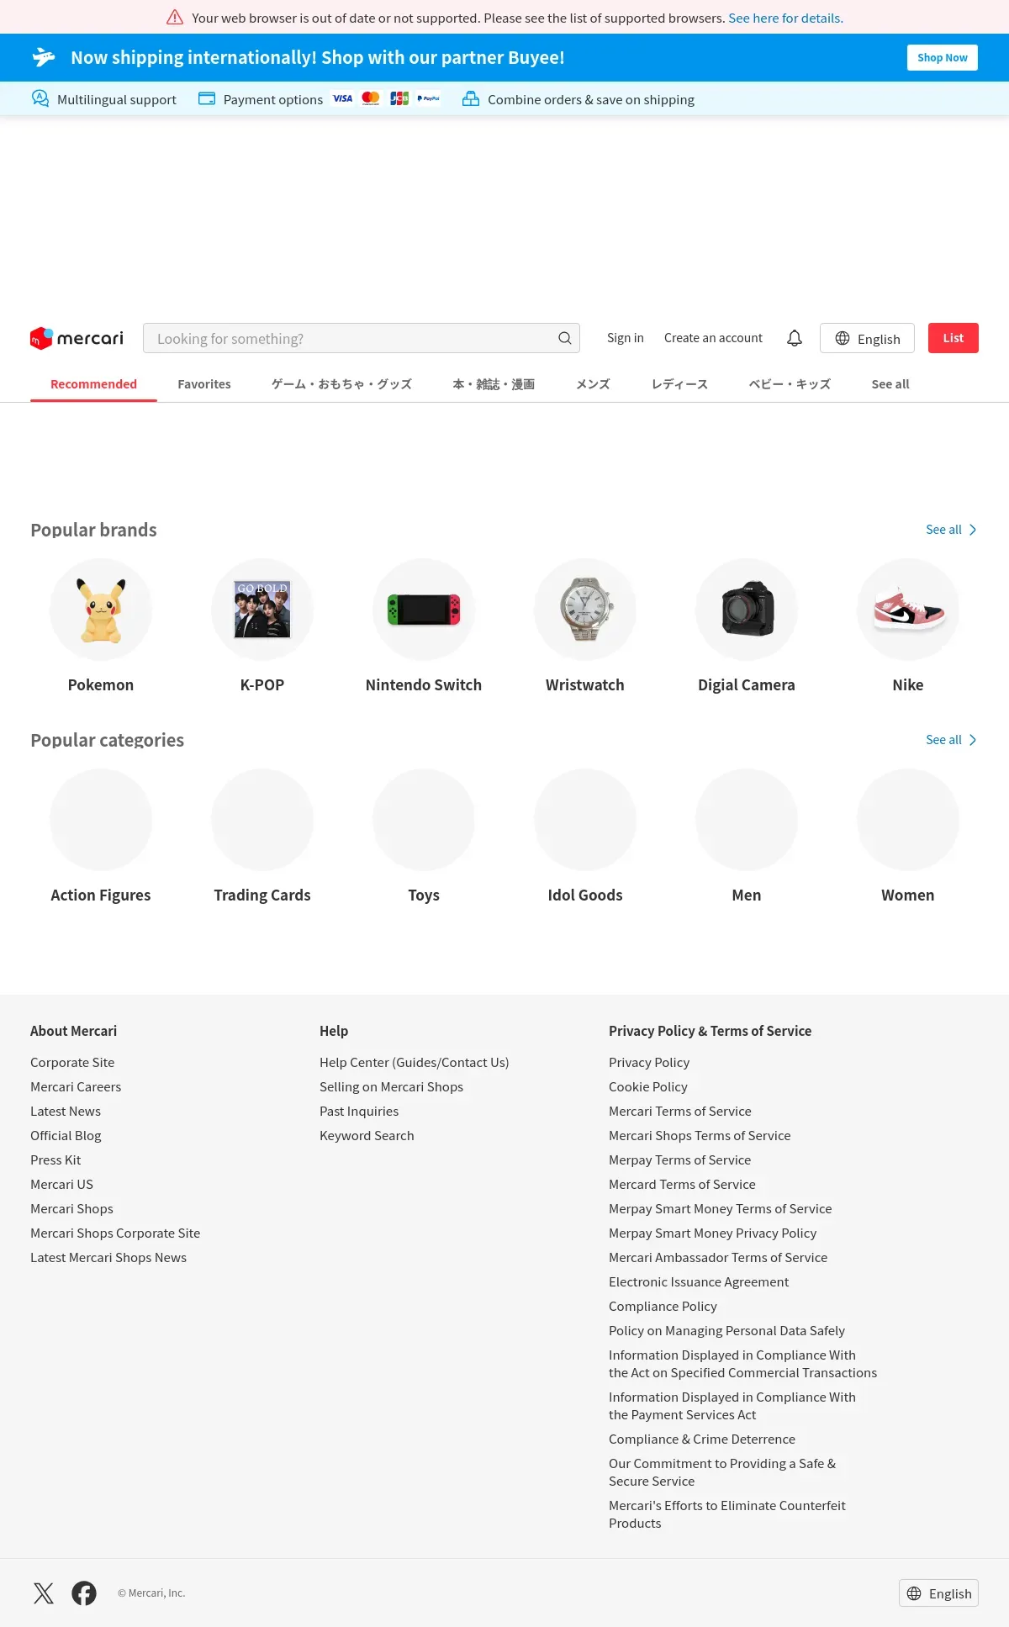1009x1627 pixels.
Task: Select the Digial Camera brand image
Action: 747,610
